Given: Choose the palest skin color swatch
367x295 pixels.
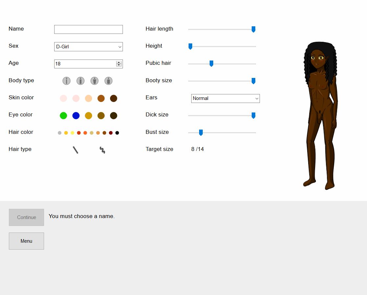Looking at the screenshot, I should coord(63,98).
